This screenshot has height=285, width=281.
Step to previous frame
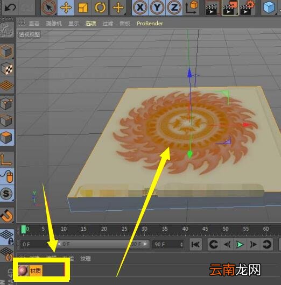(227, 245)
